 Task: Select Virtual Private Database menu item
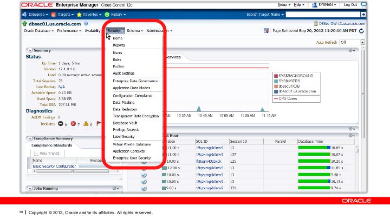point(132,144)
